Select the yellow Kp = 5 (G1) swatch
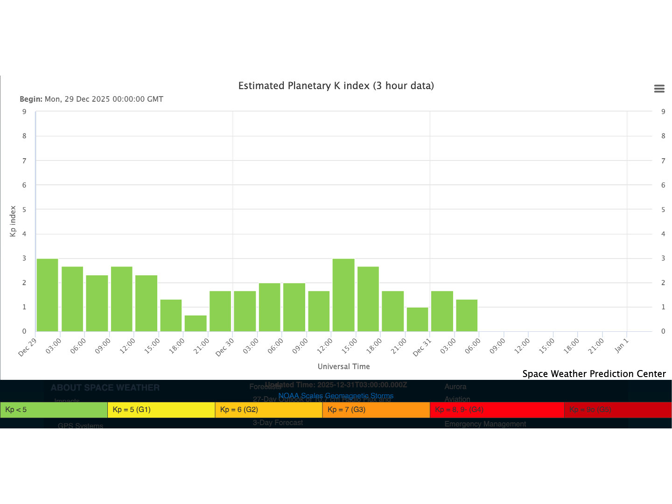 (x=161, y=410)
